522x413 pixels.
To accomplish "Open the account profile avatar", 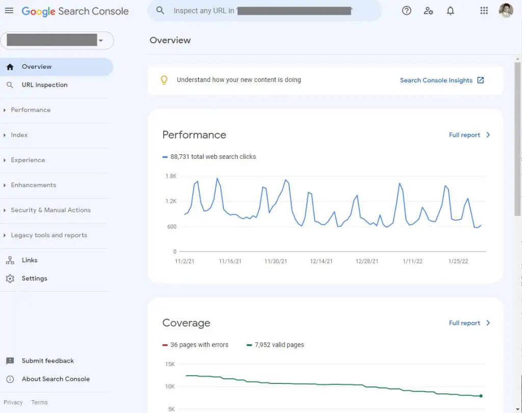I will (506, 11).
